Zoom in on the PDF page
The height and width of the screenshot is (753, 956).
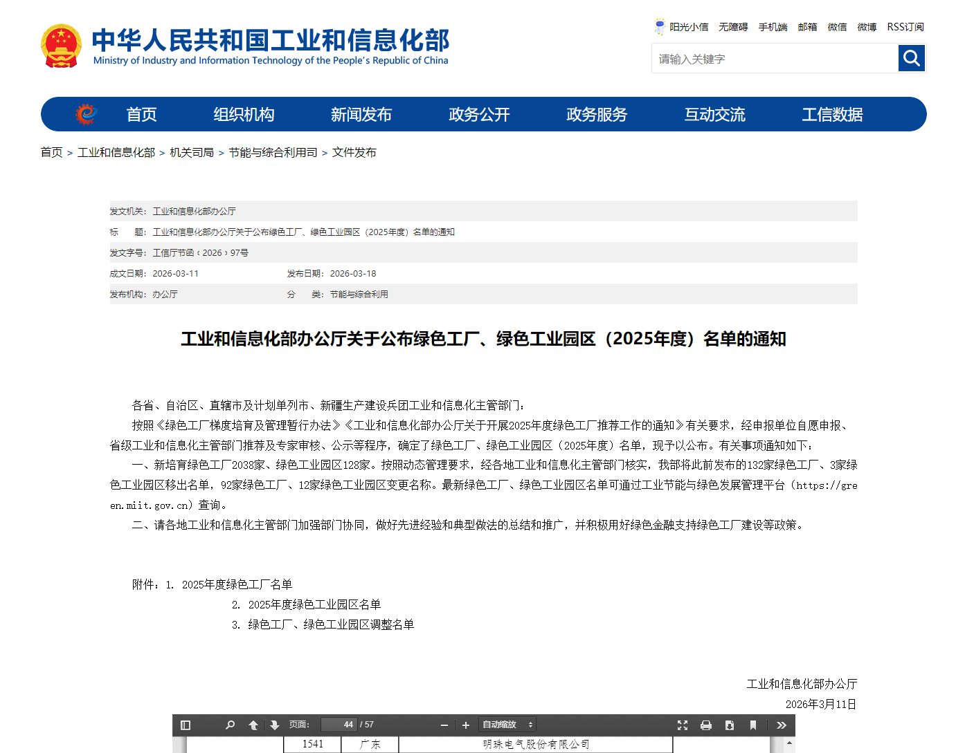point(465,725)
